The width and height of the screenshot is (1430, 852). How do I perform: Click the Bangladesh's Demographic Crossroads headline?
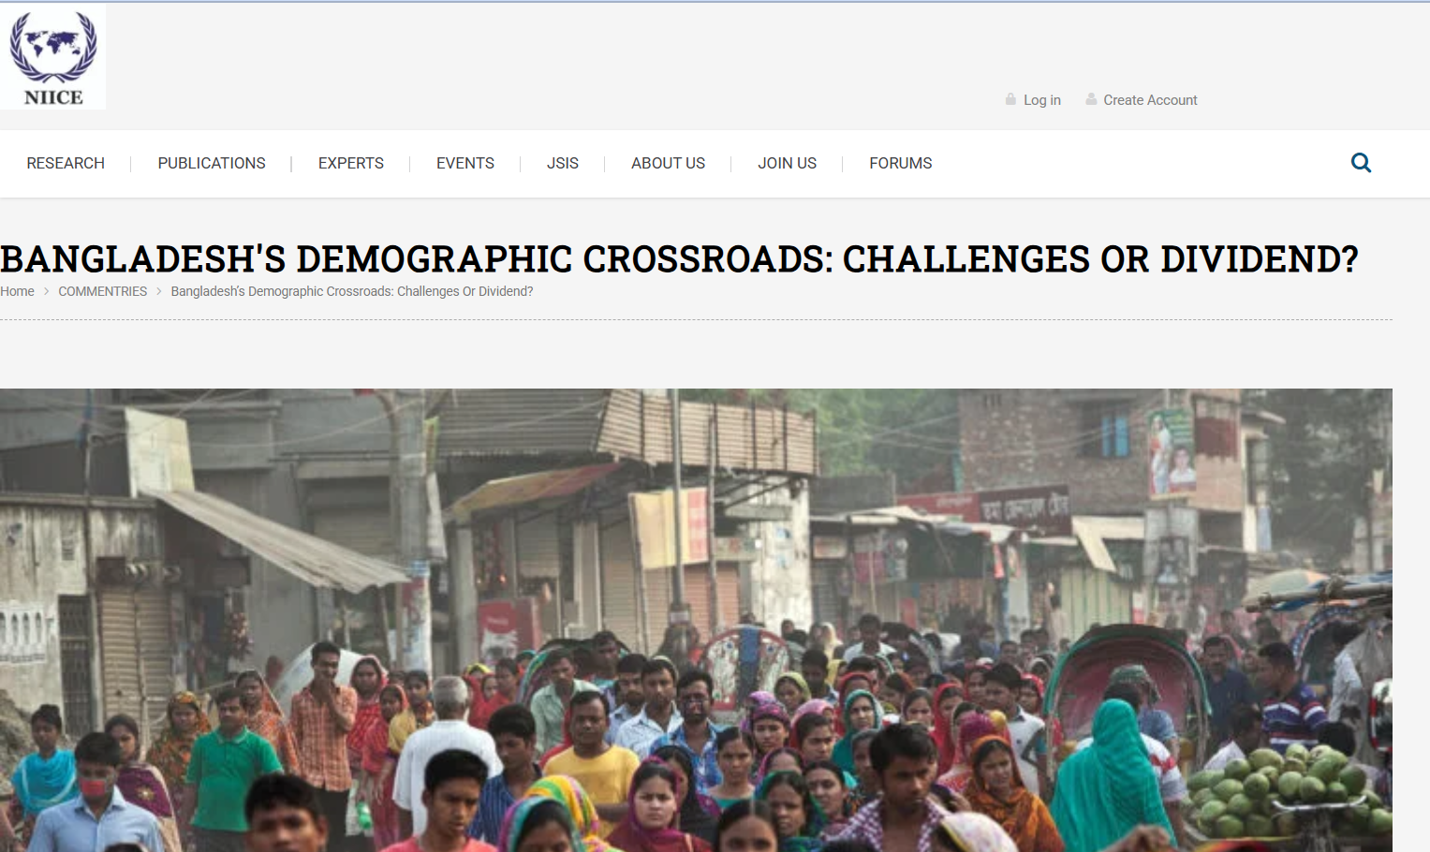pos(679,259)
